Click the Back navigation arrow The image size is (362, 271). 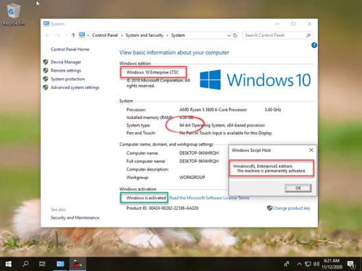(47, 36)
